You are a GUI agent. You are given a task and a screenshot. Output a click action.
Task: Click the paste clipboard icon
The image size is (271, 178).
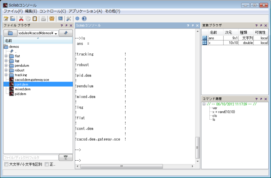coord(35,19)
